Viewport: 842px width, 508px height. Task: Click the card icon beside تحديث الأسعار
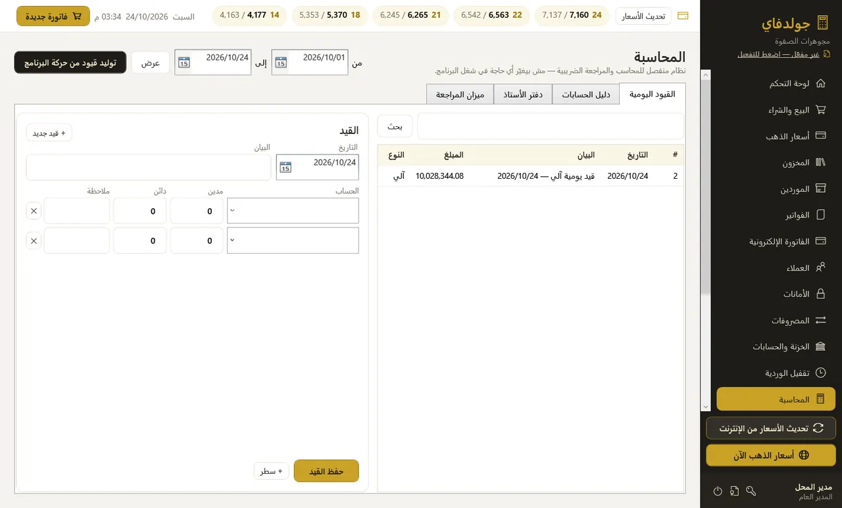[683, 16]
